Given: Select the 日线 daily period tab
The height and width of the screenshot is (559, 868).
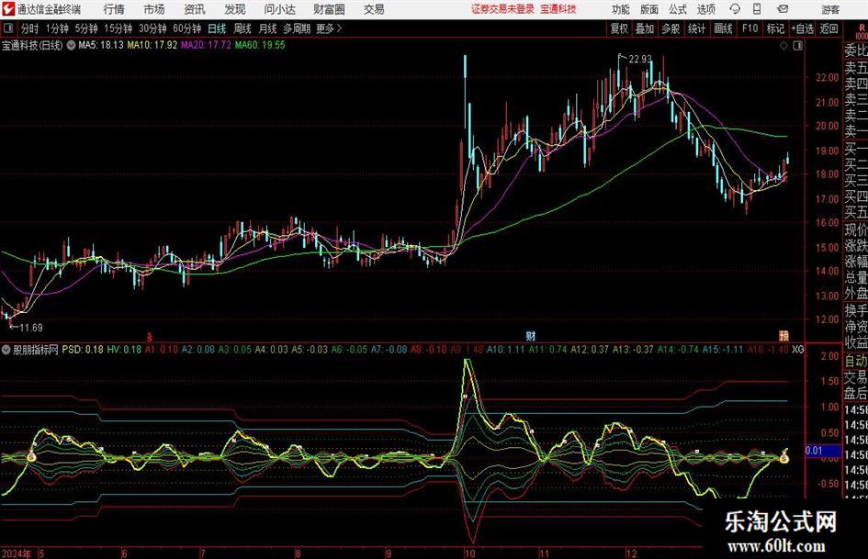Looking at the screenshot, I should coord(217,28).
